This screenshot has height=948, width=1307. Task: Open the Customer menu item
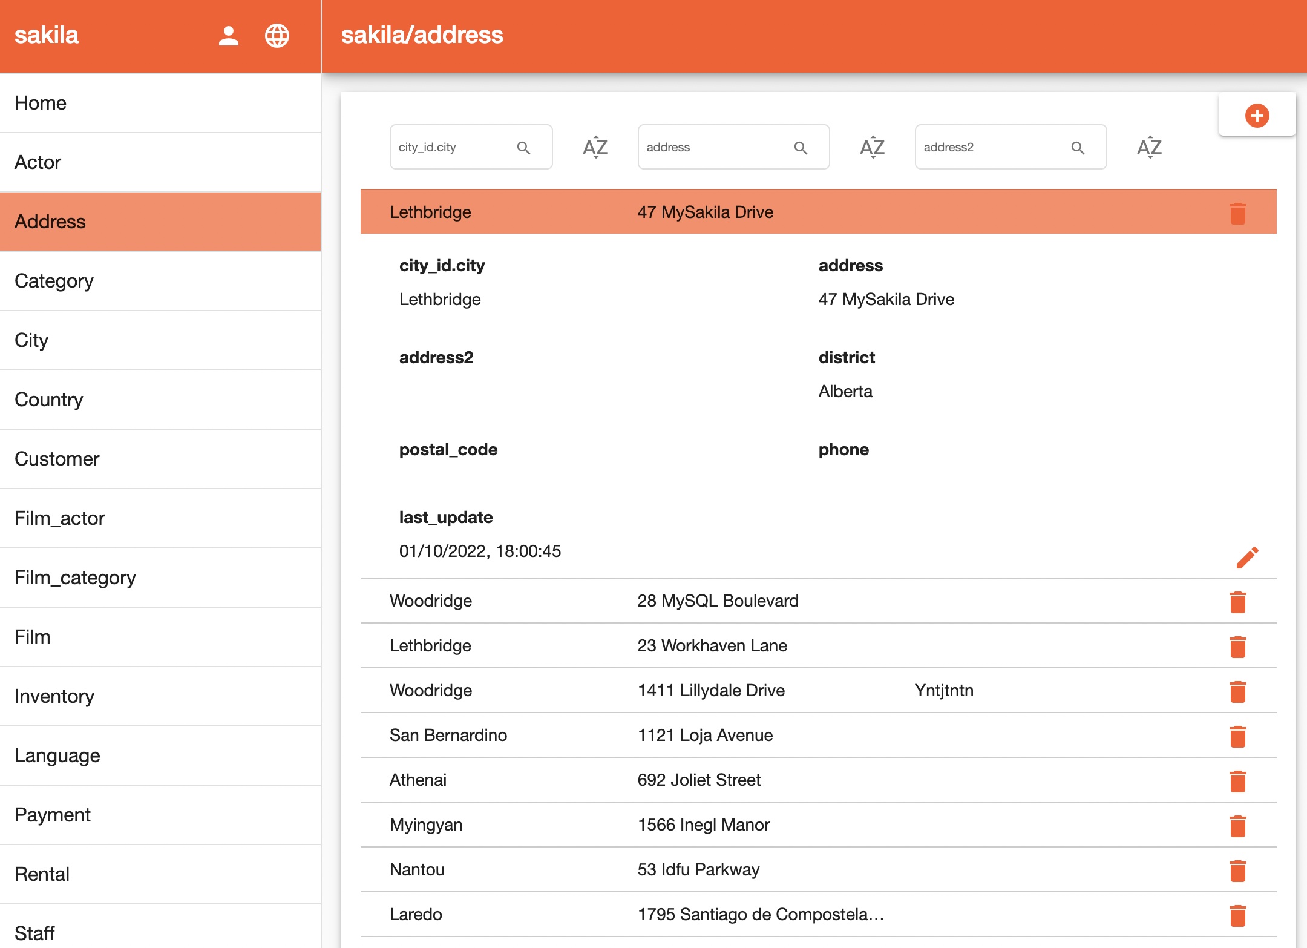click(57, 459)
